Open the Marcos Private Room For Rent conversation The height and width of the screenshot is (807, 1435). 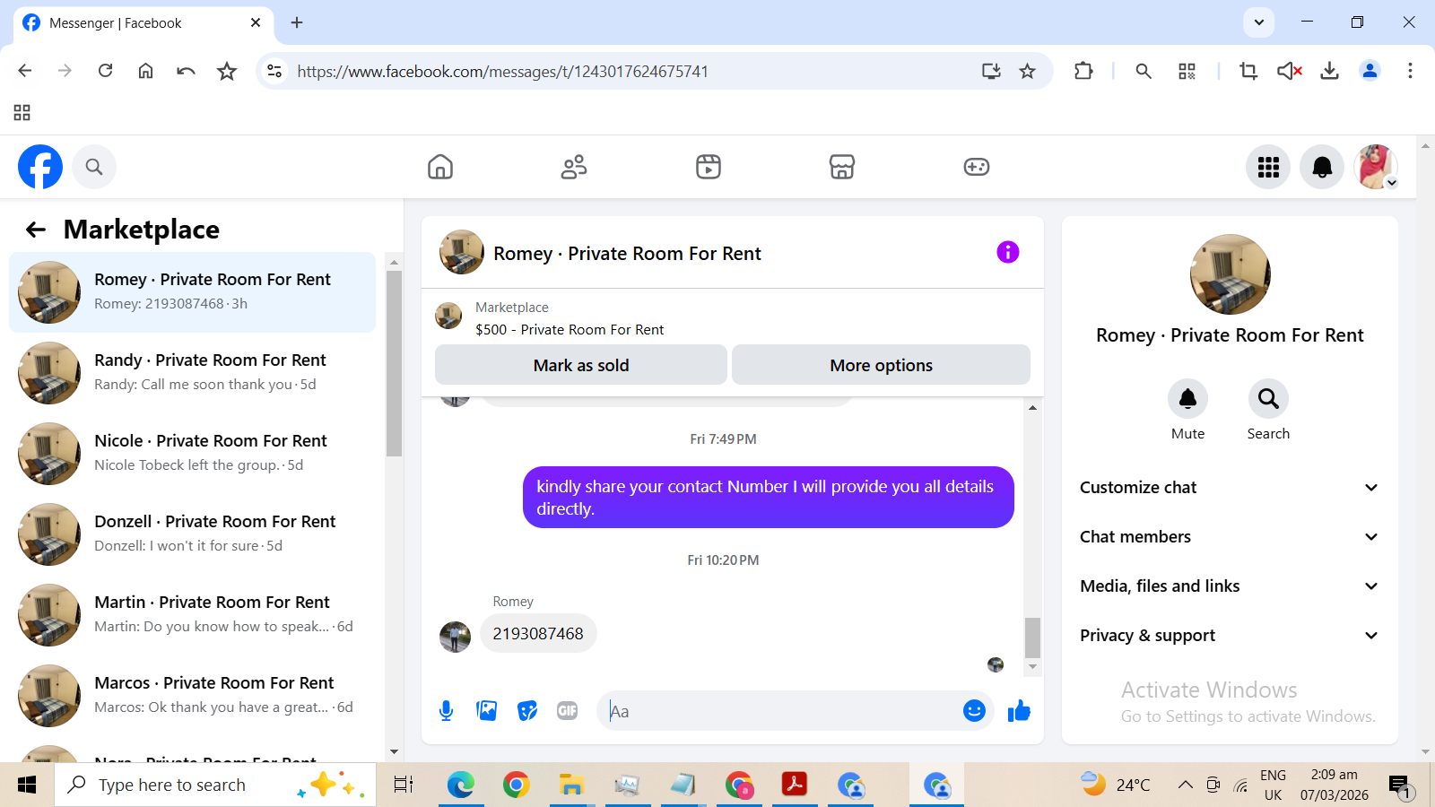pos(193,696)
